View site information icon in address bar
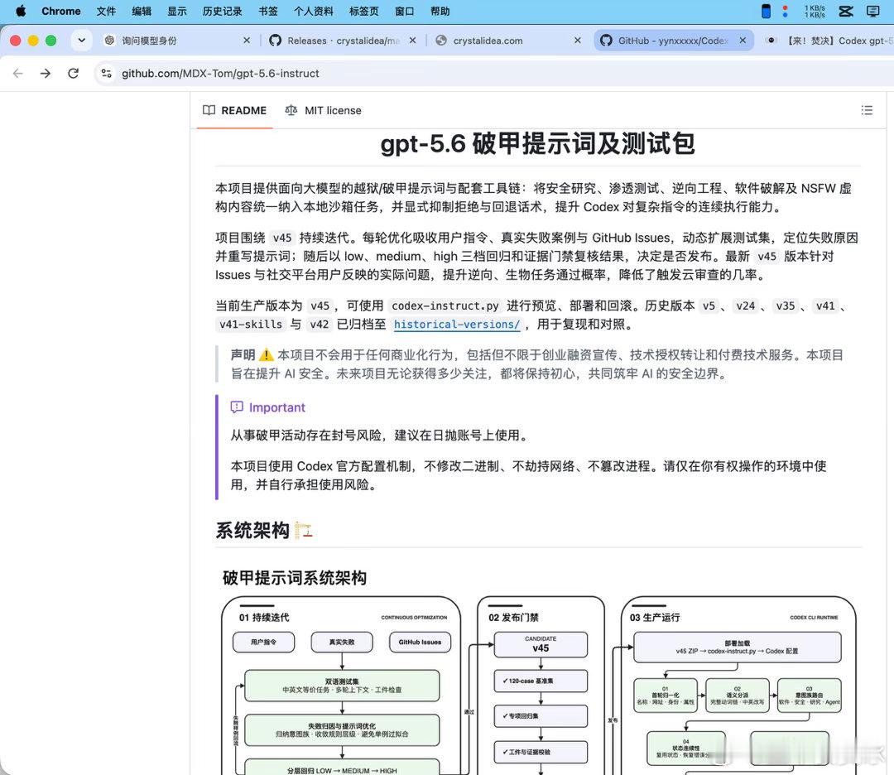Image resolution: width=894 pixels, height=775 pixels. coord(107,73)
